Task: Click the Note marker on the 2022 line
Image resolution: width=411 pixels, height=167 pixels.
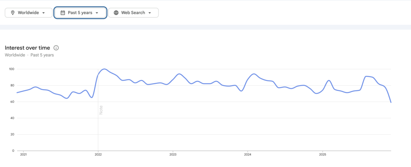Action: click(x=101, y=110)
